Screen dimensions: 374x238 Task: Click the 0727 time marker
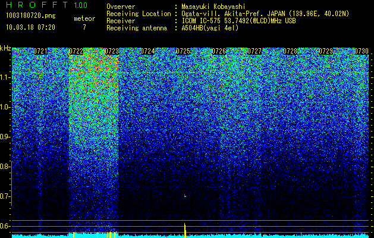254,51
